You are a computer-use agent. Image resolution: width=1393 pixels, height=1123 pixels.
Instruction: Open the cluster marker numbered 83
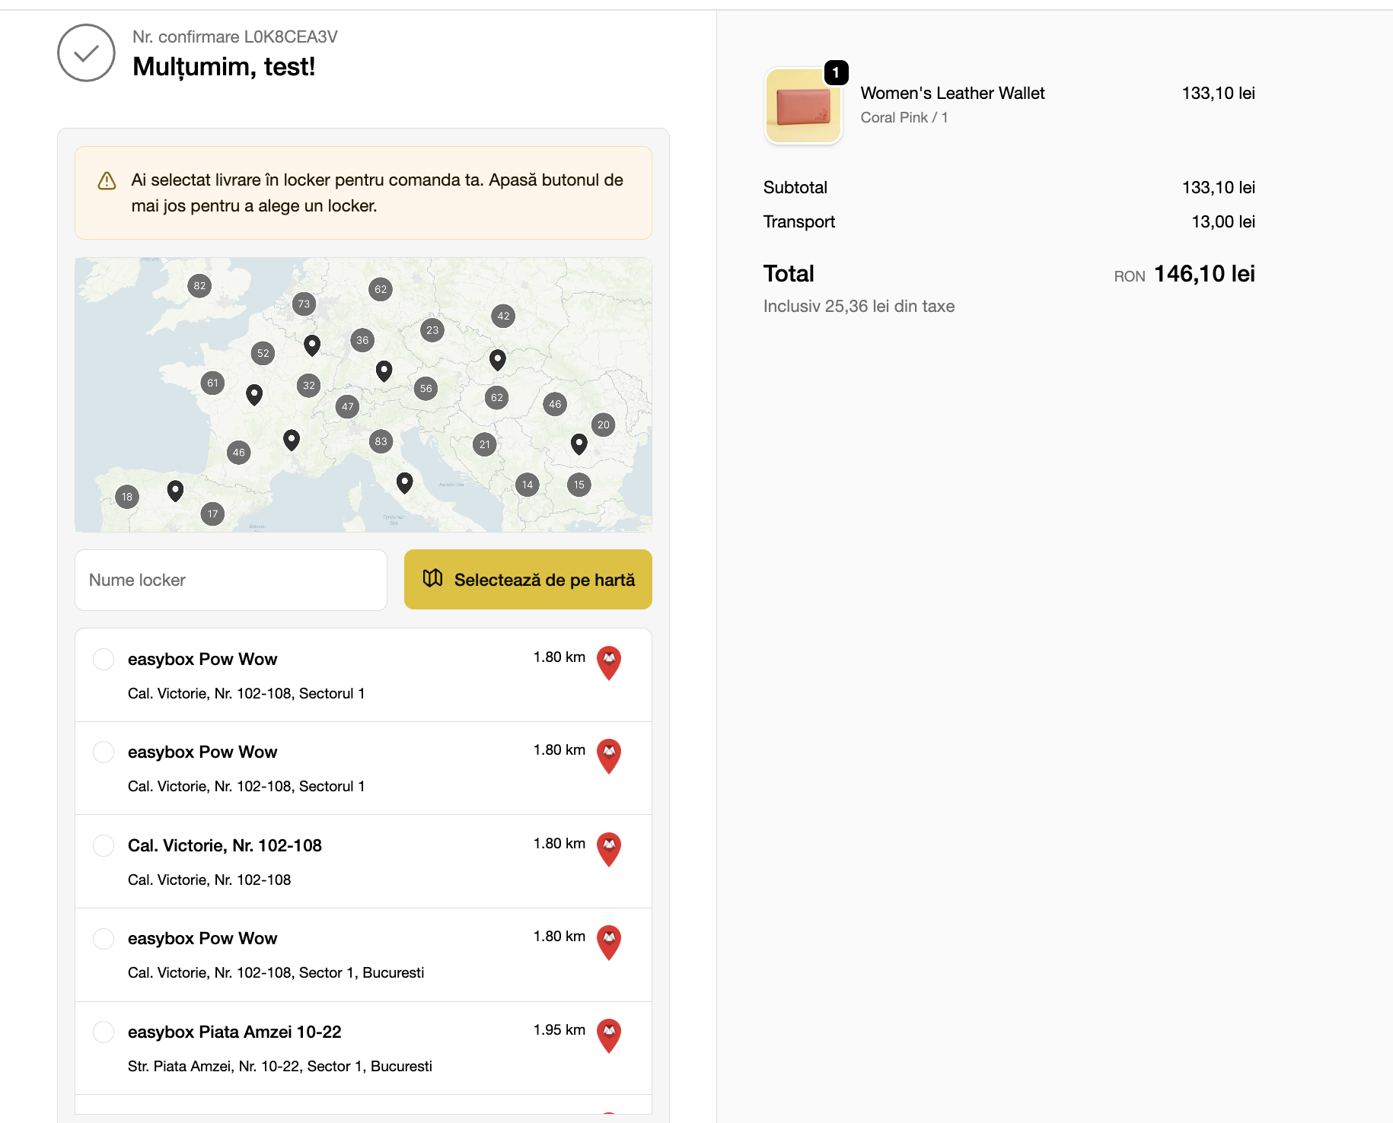[x=381, y=441]
